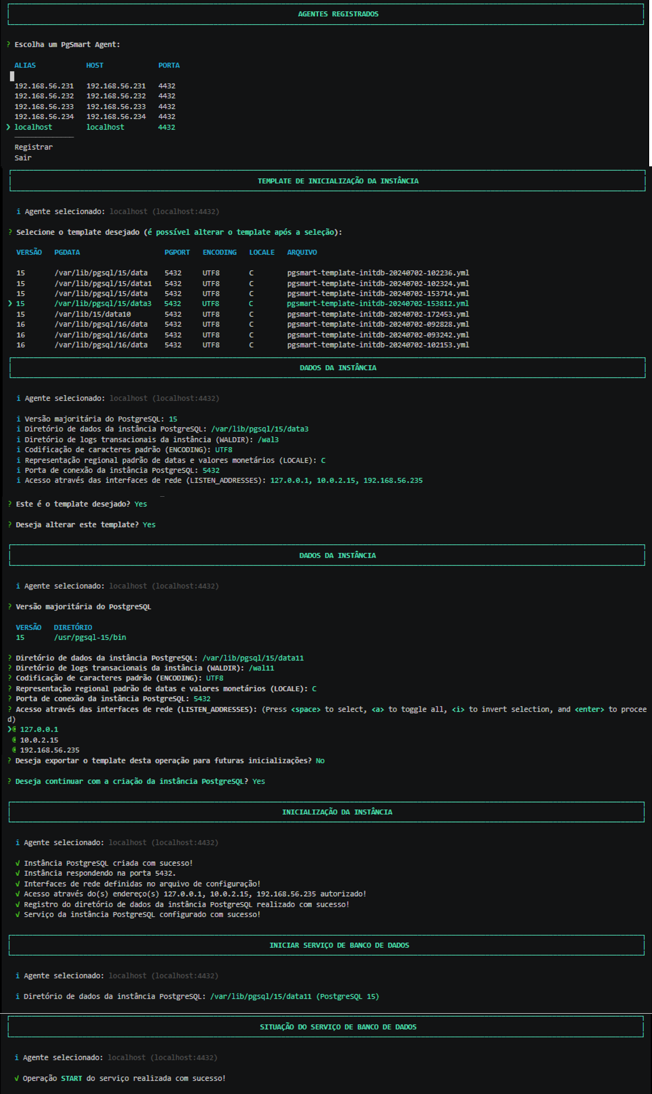Click the AGENTES REGISTRADOS title
The width and height of the screenshot is (652, 1094).
(338, 14)
